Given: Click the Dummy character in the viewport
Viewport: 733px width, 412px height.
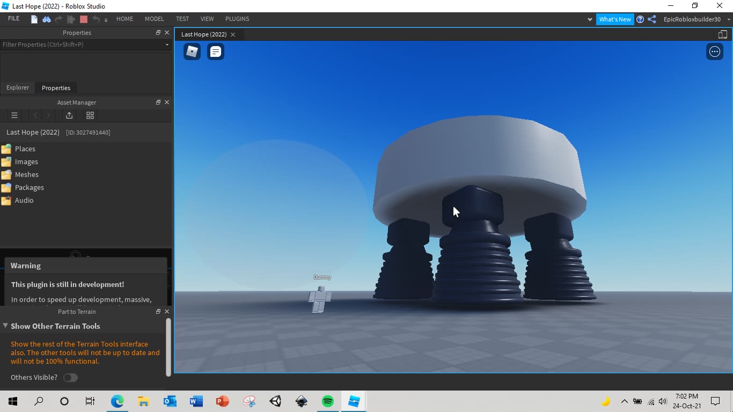Looking at the screenshot, I should pos(320,299).
